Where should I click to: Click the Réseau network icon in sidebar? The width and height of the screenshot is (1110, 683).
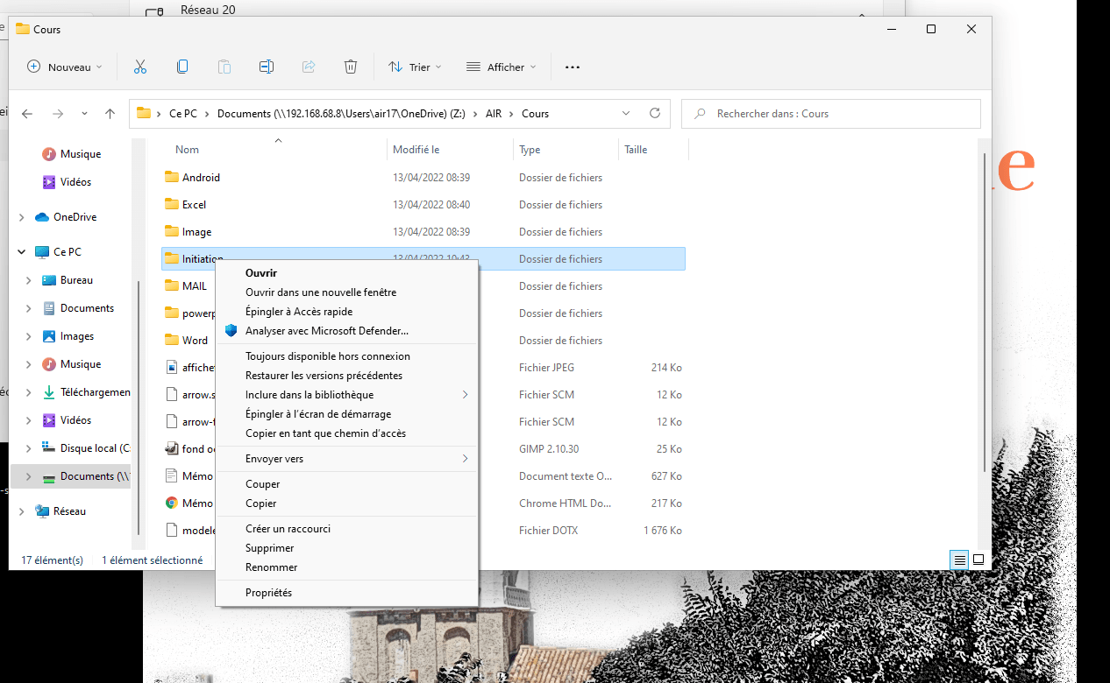[42, 511]
